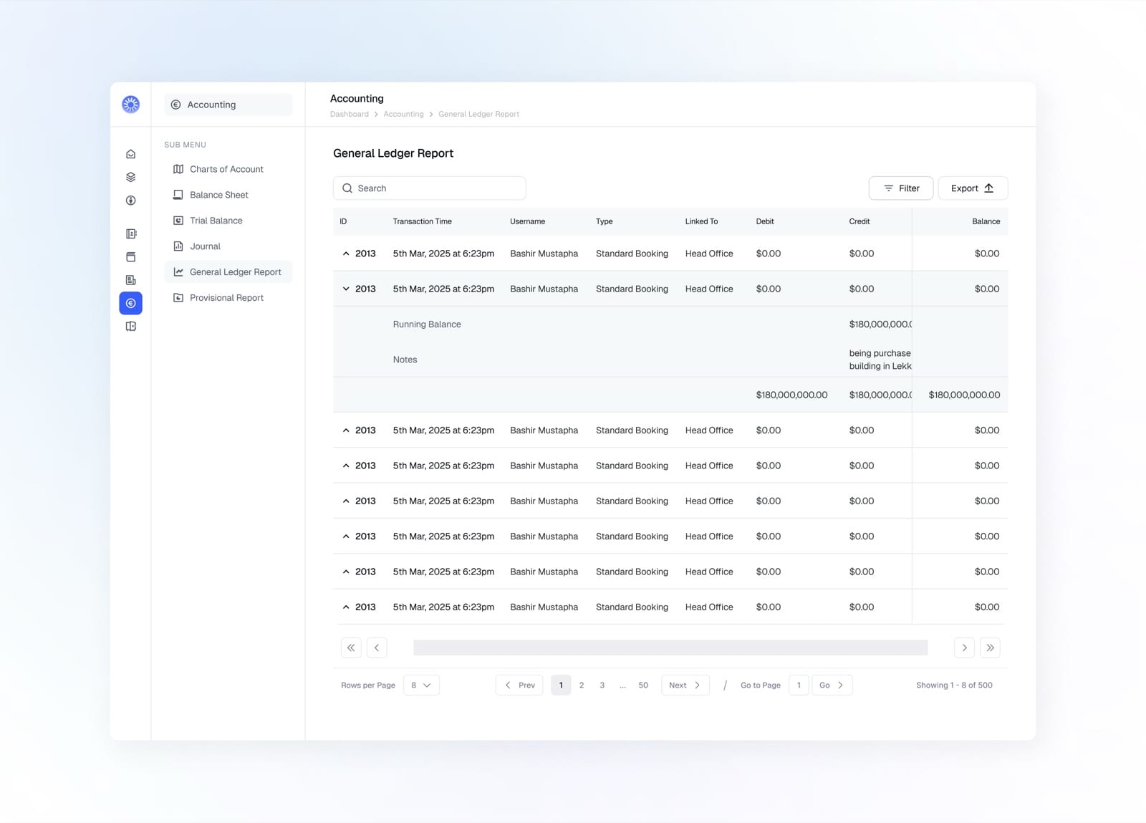Jump to first page double-chevron button
This screenshot has width=1146, height=823.
[351, 648]
